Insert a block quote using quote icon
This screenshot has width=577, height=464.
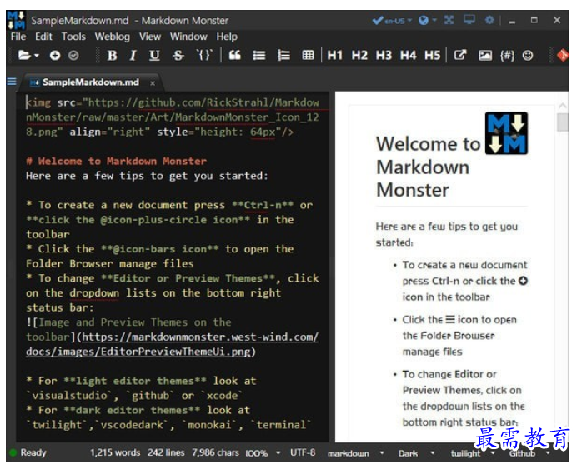point(235,56)
